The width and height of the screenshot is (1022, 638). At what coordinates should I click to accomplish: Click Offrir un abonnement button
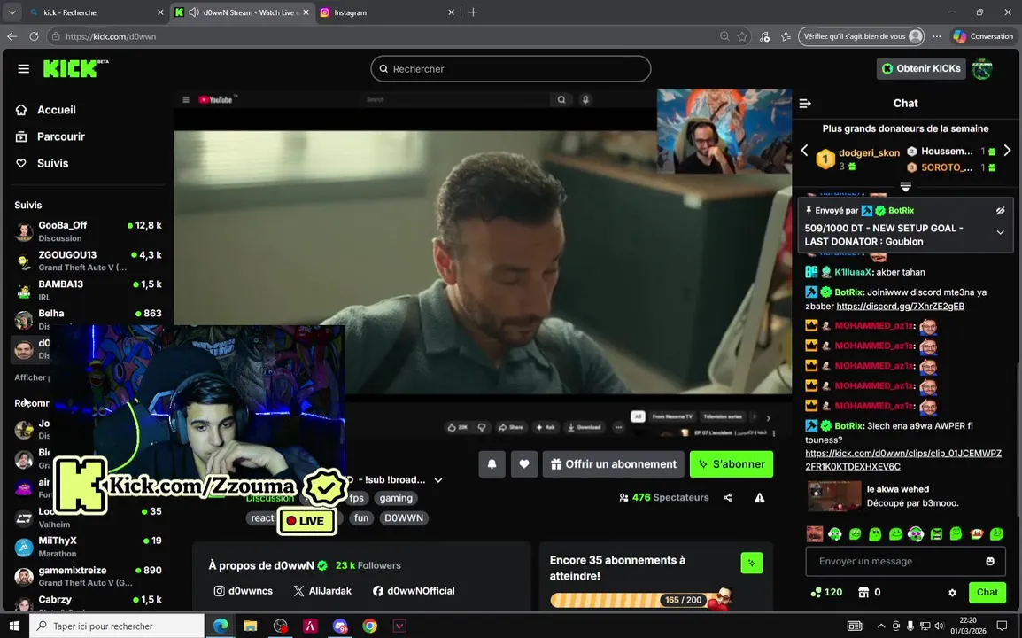pyautogui.click(x=614, y=464)
